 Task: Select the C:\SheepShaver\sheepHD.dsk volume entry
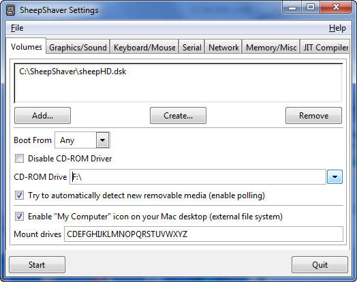(x=73, y=72)
